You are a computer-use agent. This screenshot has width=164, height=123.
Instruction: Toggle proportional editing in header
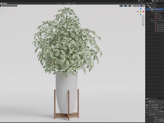(73, 3)
